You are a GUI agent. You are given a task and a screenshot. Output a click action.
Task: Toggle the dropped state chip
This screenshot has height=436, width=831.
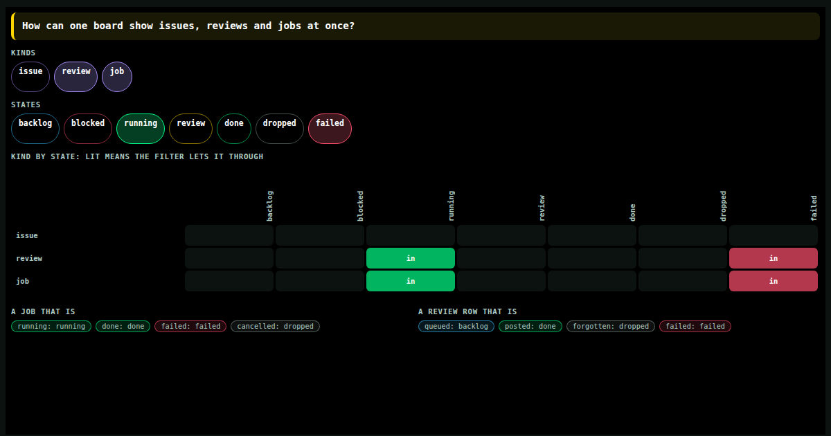280,129
